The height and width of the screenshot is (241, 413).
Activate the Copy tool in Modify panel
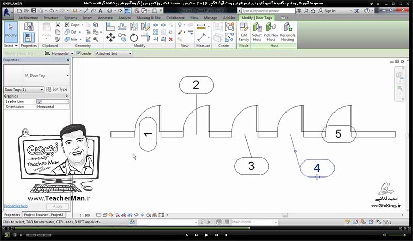click(x=122, y=37)
